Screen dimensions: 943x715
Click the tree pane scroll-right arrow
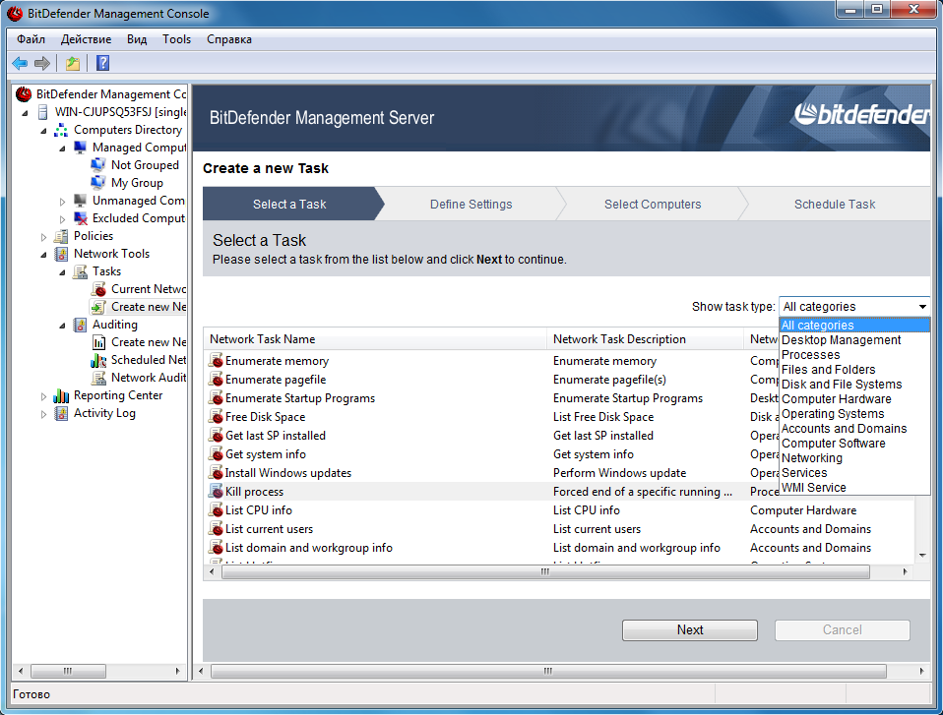point(177,671)
